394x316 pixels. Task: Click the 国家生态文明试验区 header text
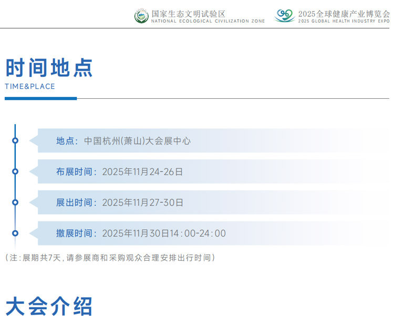(x=188, y=14)
